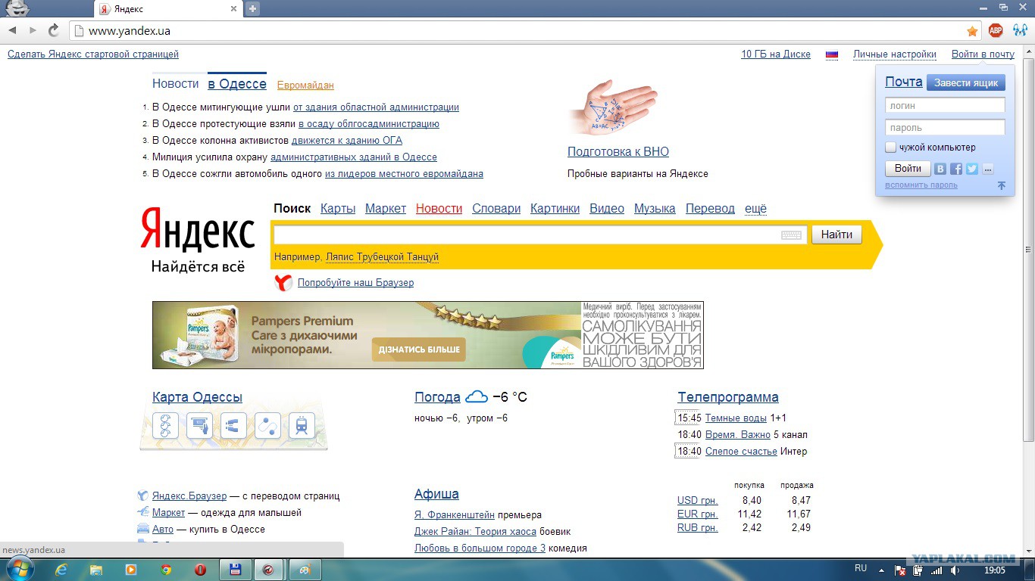Open the ABP Adblock Plus extension icon
The height and width of the screenshot is (581, 1035).
coord(996,30)
